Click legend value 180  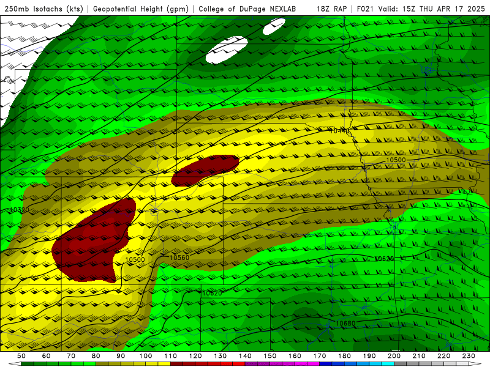344,356
